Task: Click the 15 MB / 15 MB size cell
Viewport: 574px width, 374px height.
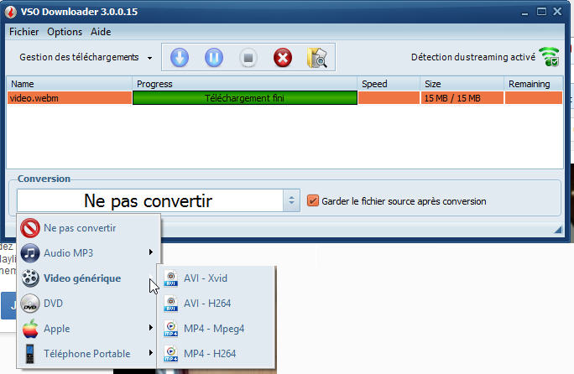Action: pos(462,98)
